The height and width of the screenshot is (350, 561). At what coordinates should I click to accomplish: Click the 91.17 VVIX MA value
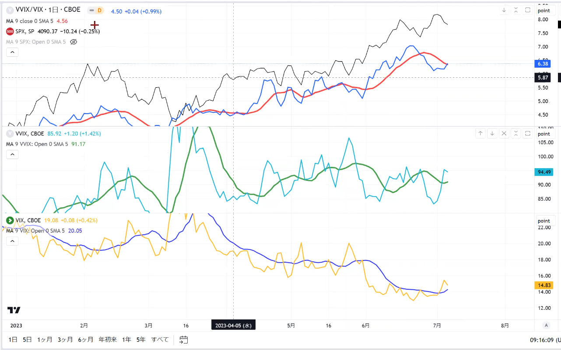click(x=78, y=144)
